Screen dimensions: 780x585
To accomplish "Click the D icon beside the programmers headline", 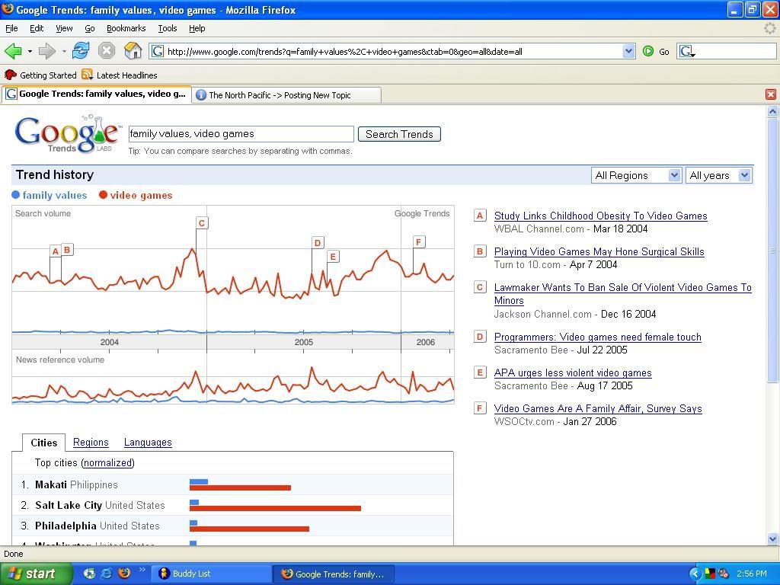I will pos(480,337).
